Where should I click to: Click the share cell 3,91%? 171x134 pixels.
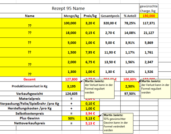click(x=130, y=42)
